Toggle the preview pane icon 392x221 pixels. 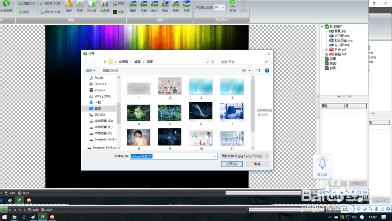pos(258,71)
